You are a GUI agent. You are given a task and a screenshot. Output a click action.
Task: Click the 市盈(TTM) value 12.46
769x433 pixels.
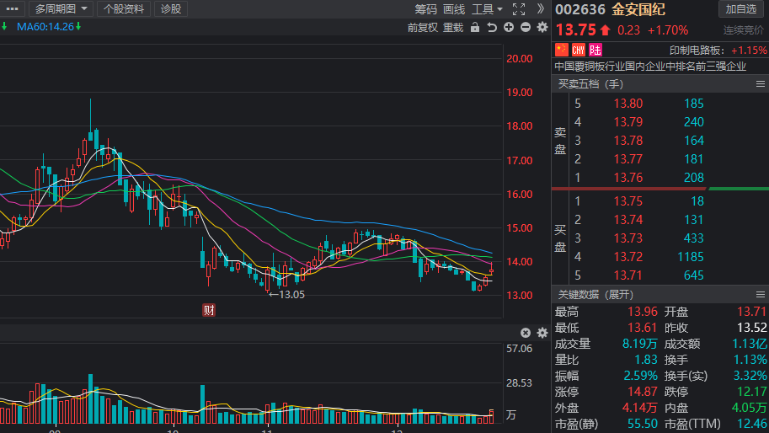751,424
